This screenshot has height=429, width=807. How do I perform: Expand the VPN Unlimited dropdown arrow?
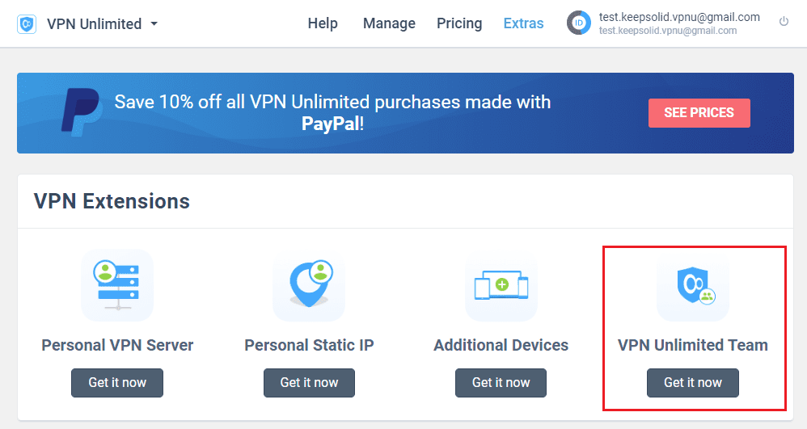point(154,23)
